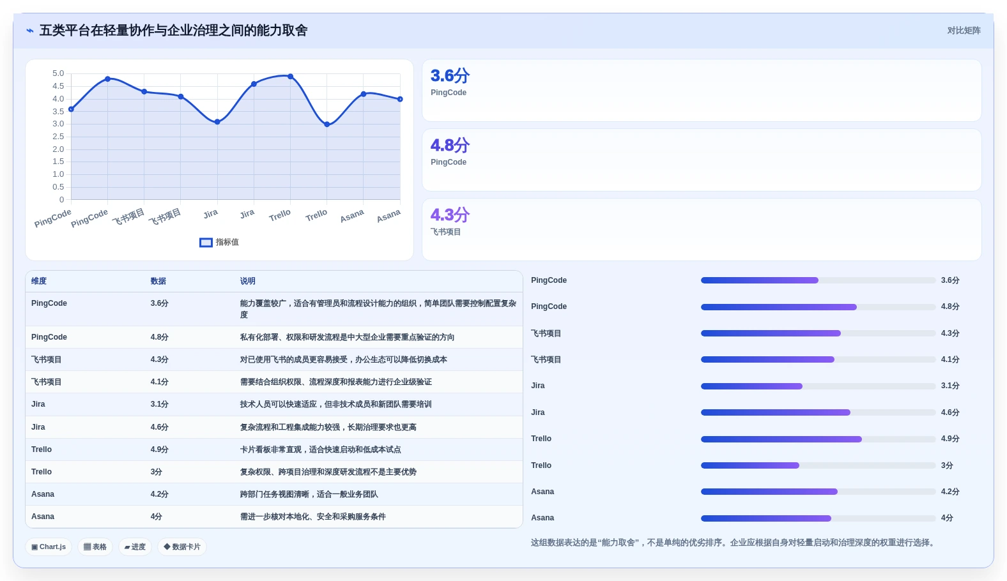Click the "Chart.js" chip at the bottom
Screen dimensions: 1007x581
(49, 547)
